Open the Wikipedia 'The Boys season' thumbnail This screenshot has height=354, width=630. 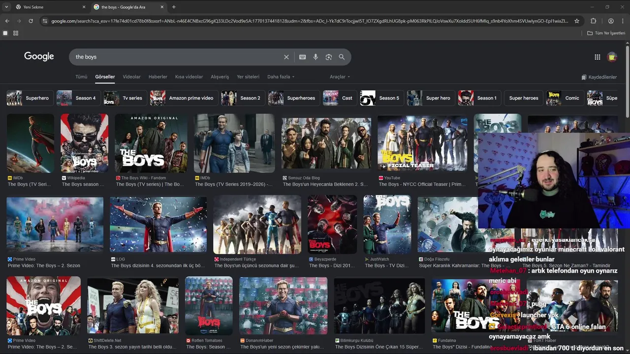[x=84, y=144]
